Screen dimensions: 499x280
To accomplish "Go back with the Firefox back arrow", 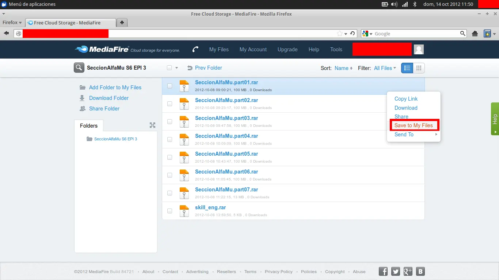I will (6, 34).
